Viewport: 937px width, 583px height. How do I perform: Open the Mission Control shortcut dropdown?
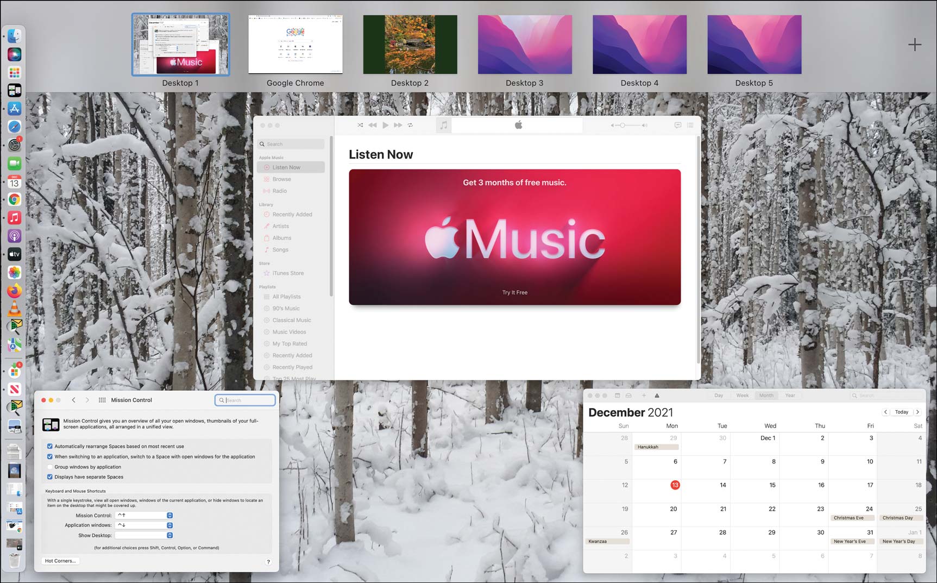(144, 515)
